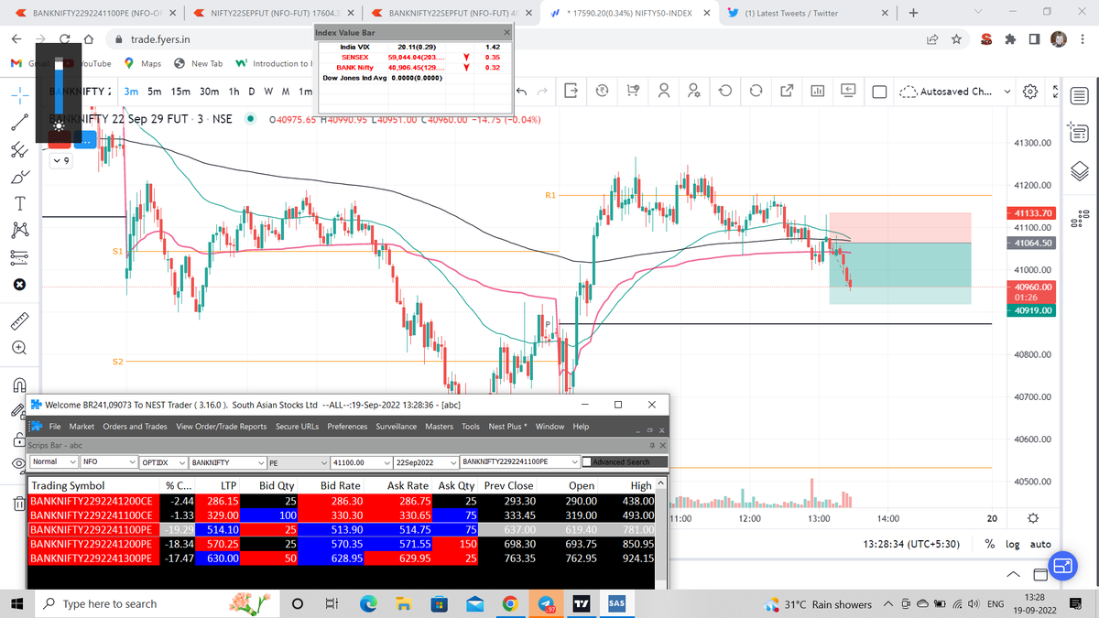Open Market menu in NEST Trader
Screen dimensions: 1099x618
[82, 427]
